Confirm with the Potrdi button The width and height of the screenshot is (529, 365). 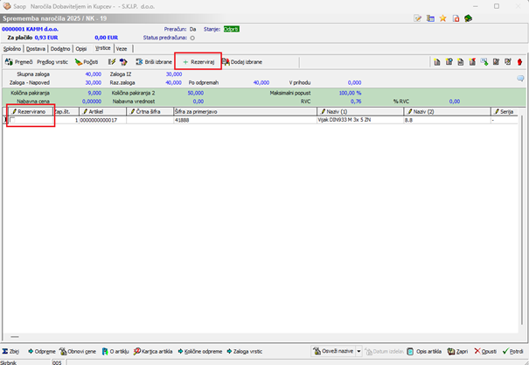(512, 352)
